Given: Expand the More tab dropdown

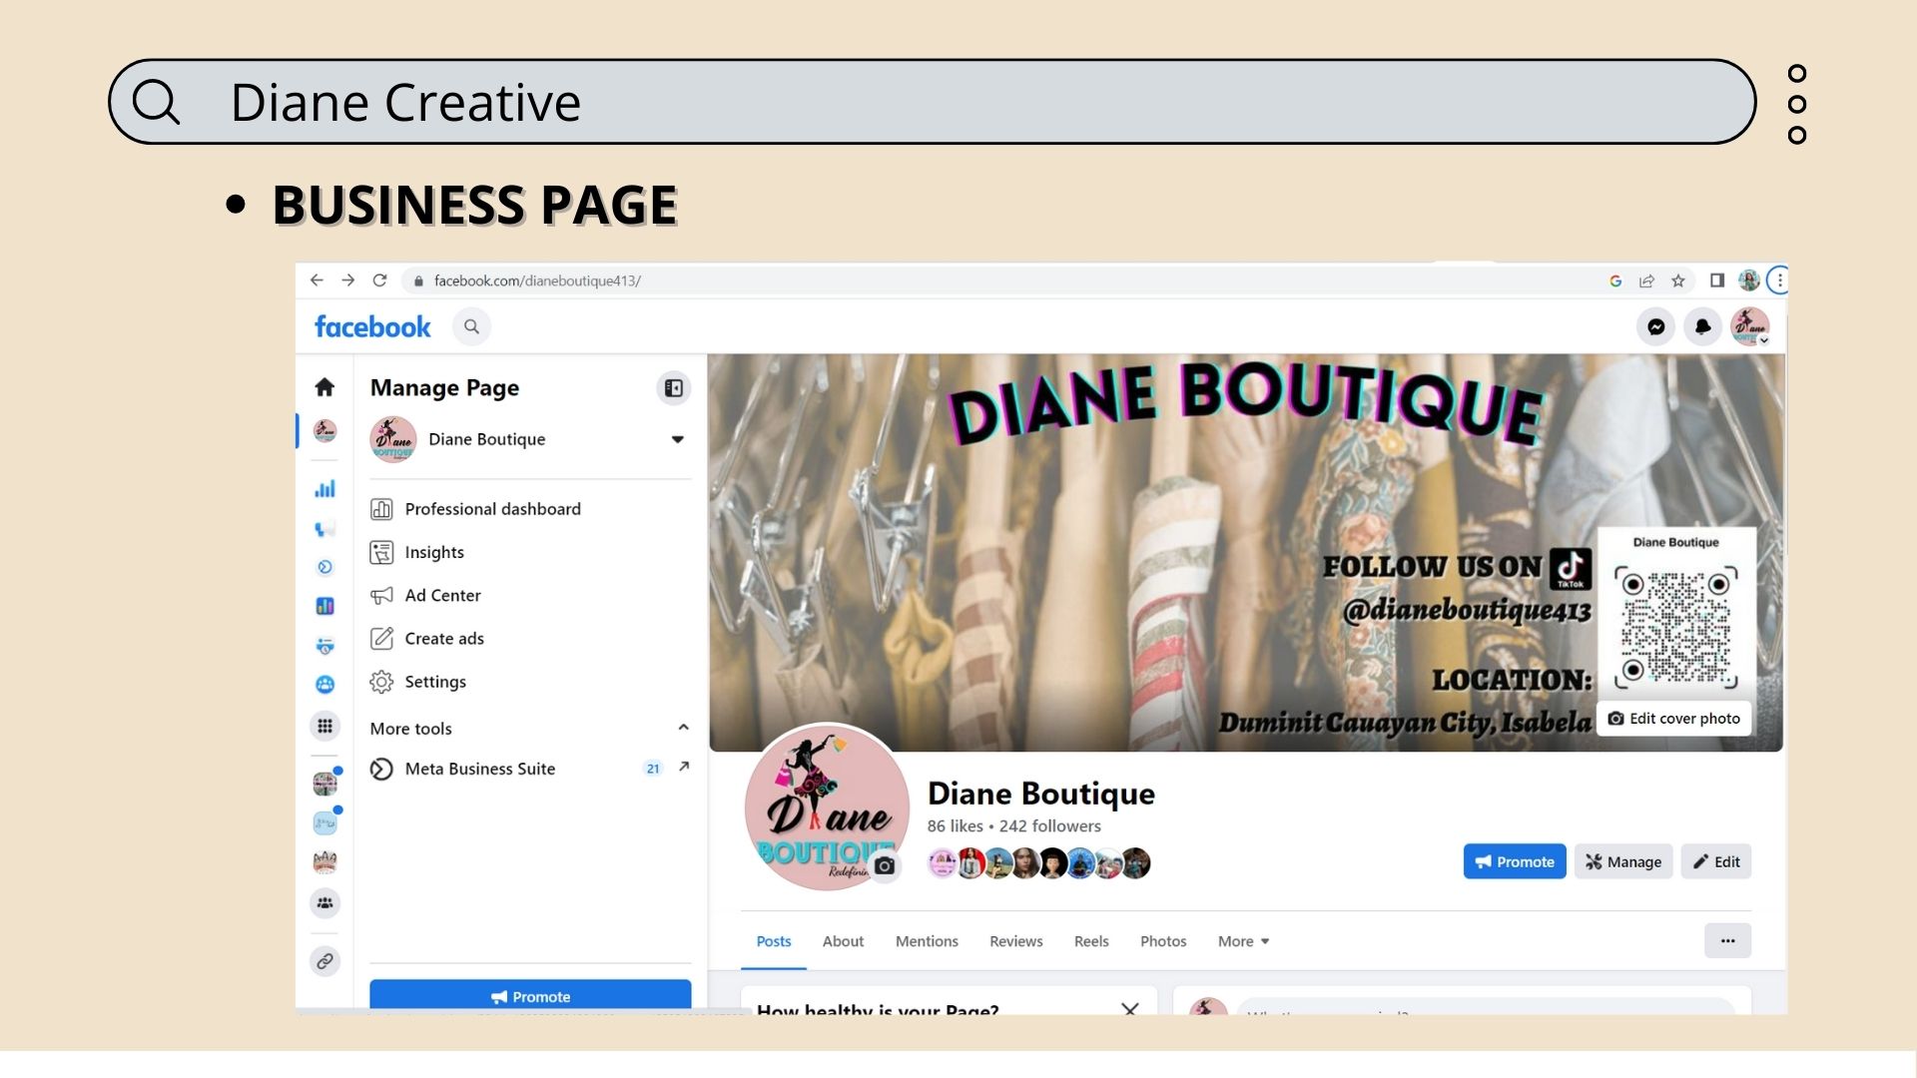Looking at the screenshot, I should pos(1243,941).
